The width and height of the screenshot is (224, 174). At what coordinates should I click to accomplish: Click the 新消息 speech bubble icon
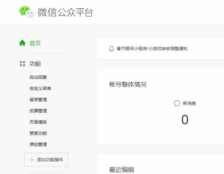point(177,103)
